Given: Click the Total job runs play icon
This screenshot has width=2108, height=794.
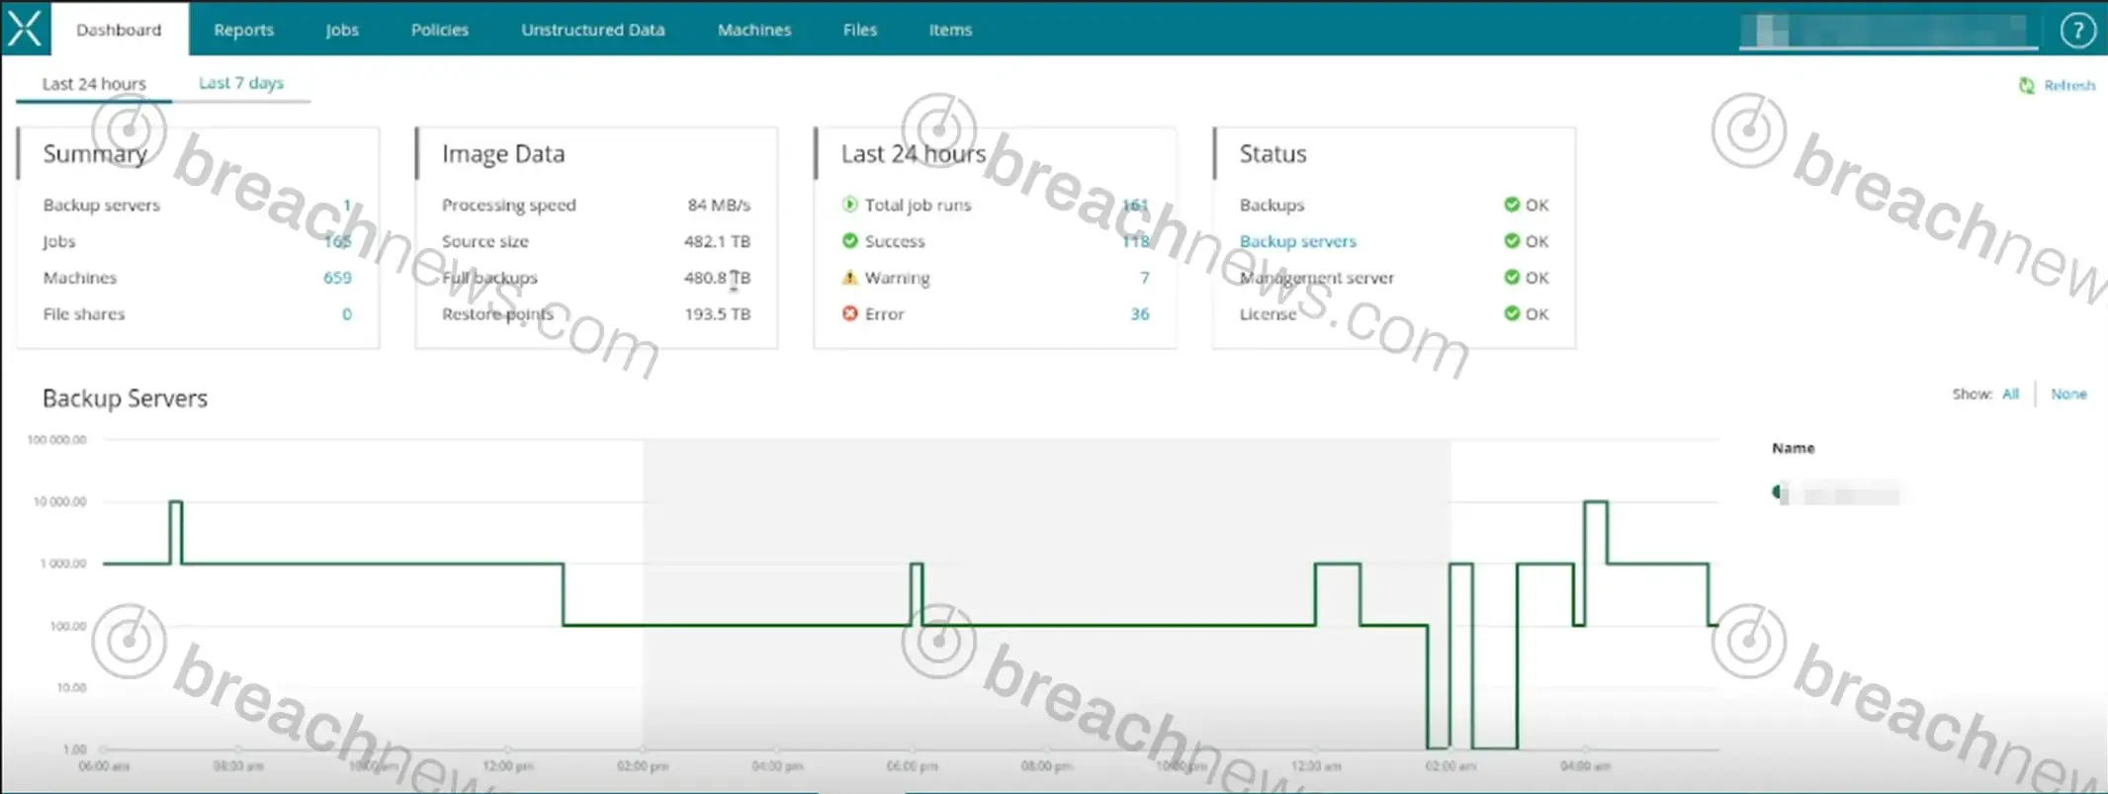Looking at the screenshot, I should [849, 205].
